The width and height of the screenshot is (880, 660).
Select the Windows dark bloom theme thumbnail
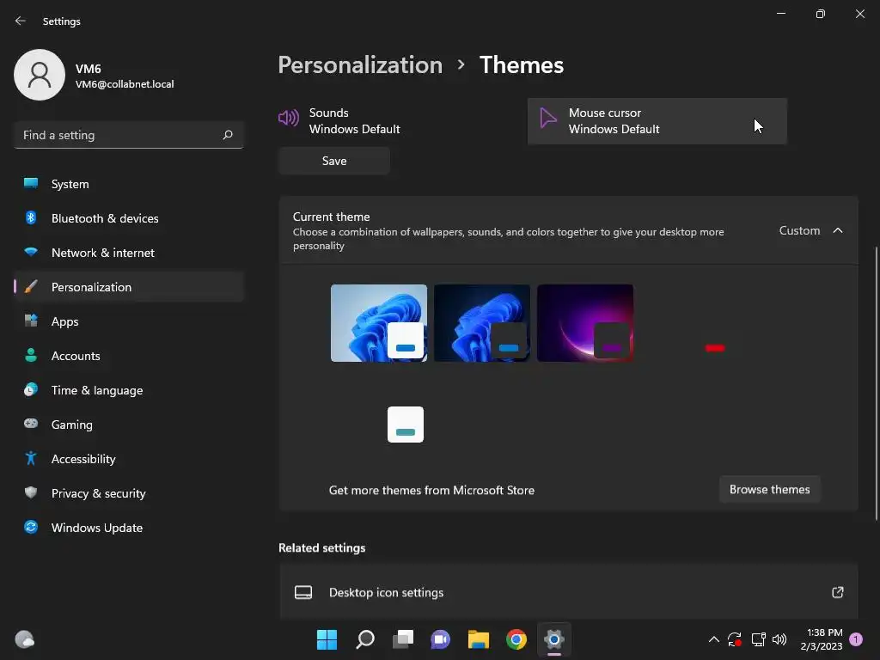click(482, 323)
